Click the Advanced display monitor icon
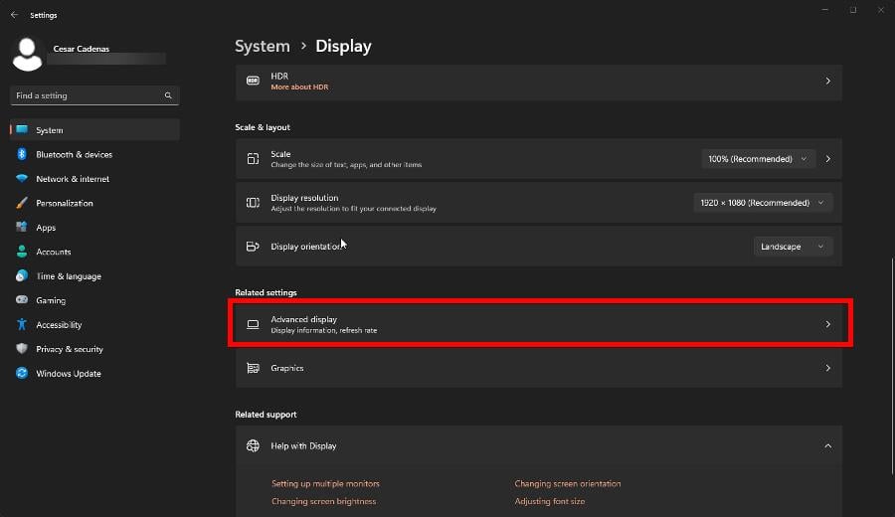This screenshot has height=517, width=895. (x=253, y=324)
